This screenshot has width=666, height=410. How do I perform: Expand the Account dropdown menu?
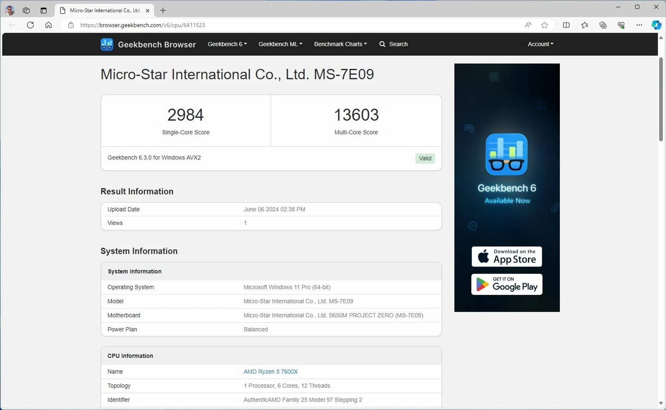pyautogui.click(x=540, y=44)
